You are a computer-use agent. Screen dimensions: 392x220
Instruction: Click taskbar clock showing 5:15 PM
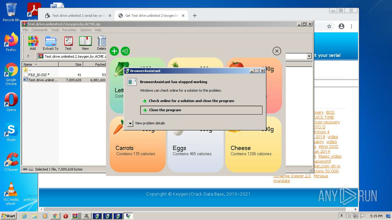click(x=376, y=216)
